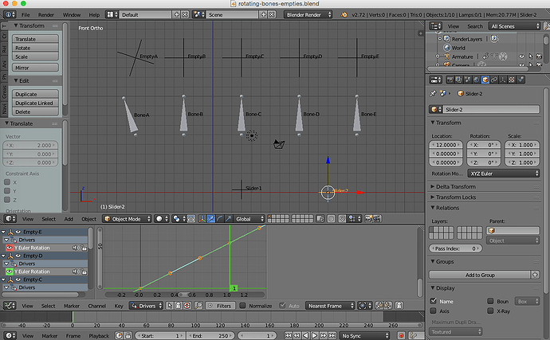Open the Object Mode dropdown
The image size is (550, 340).
click(x=127, y=219)
